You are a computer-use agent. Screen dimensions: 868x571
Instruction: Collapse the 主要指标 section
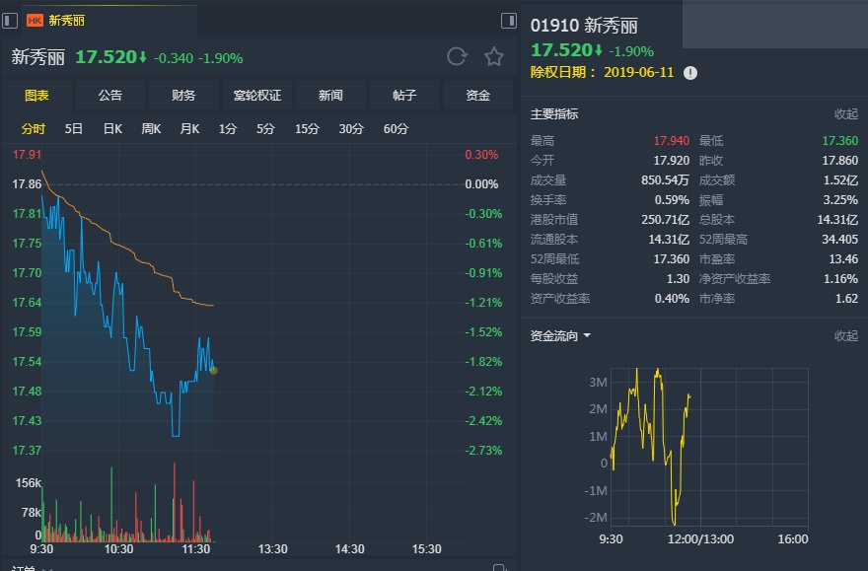[845, 114]
